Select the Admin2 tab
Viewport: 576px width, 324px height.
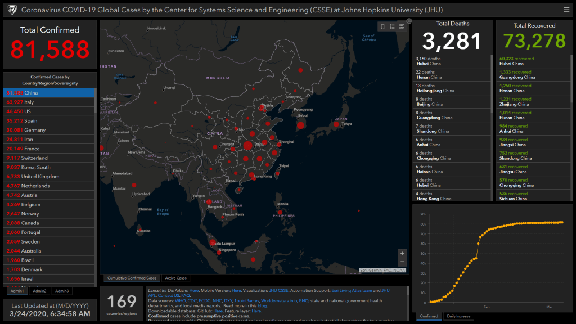(x=39, y=291)
